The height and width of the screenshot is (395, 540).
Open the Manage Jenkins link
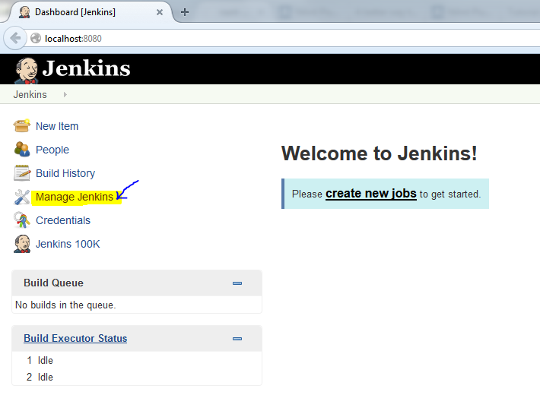(x=75, y=197)
